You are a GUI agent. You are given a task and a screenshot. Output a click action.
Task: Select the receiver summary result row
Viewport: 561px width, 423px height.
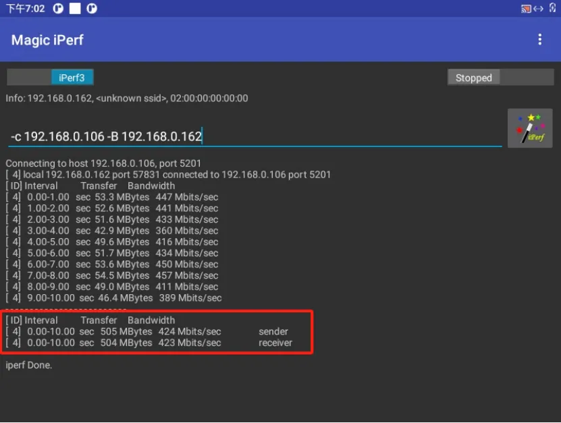click(149, 343)
